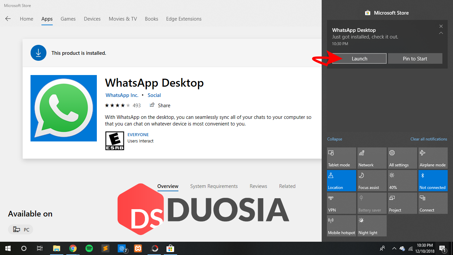Open All settings from Action Center
Image resolution: width=453 pixels, height=255 pixels.
coord(403,158)
